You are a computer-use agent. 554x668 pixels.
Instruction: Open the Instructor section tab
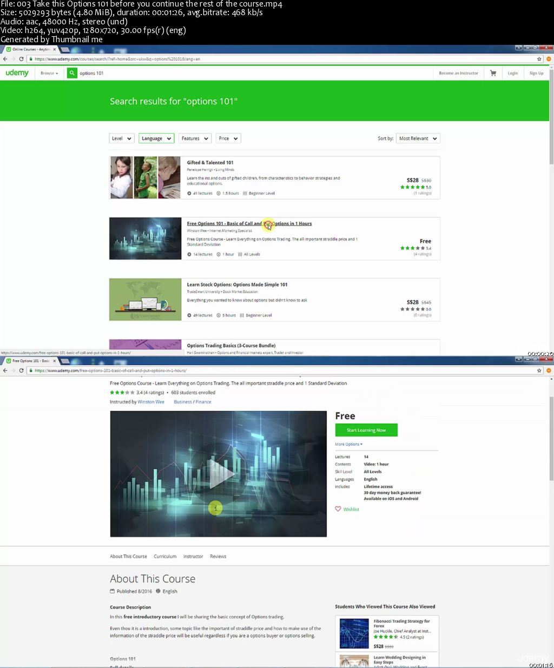(x=193, y=557)
